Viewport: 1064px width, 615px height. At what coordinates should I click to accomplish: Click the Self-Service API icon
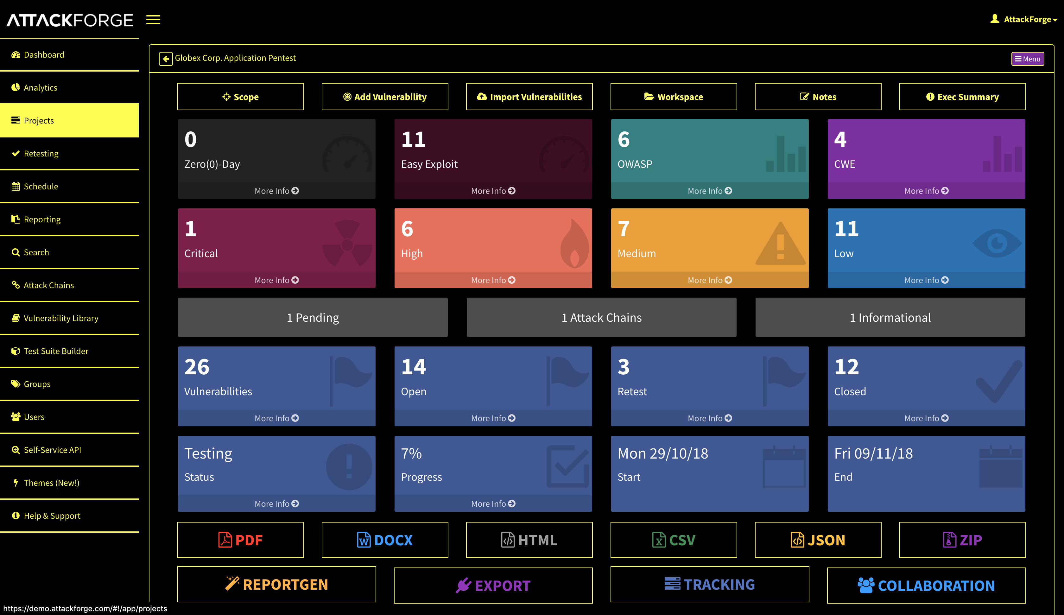tap(16, 450)
